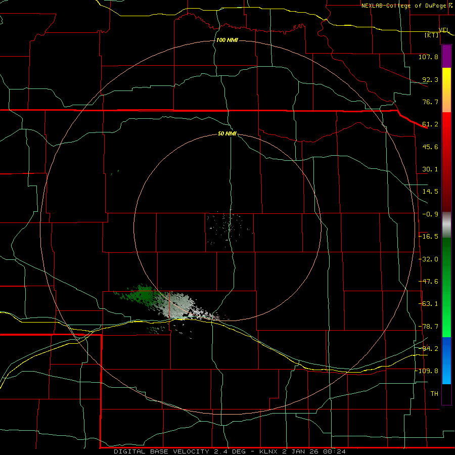
Task: Click the -94.2 velocity scale value
Action: 428,348
